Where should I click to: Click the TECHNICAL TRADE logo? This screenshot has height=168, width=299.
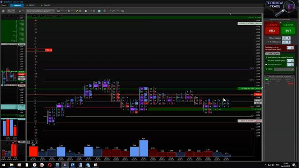point(280,8)
